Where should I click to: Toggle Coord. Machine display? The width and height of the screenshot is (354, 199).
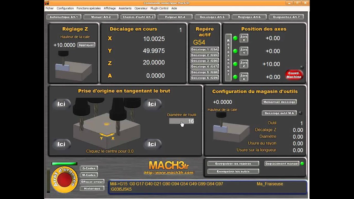(x=294, y=75)
